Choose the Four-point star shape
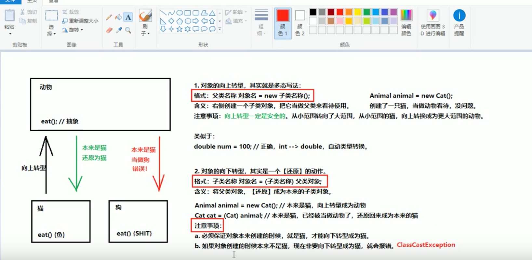 point(171,29)
